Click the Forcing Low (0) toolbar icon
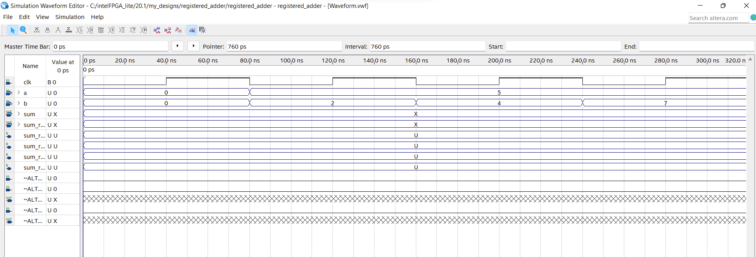756x257 pixels. 47,30
